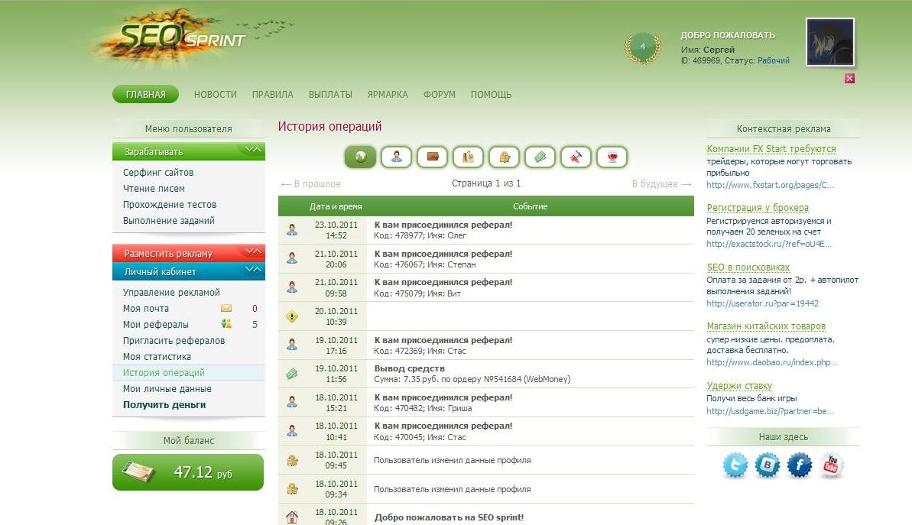Open the Удержи ставку ad

(x=739, y=385)
